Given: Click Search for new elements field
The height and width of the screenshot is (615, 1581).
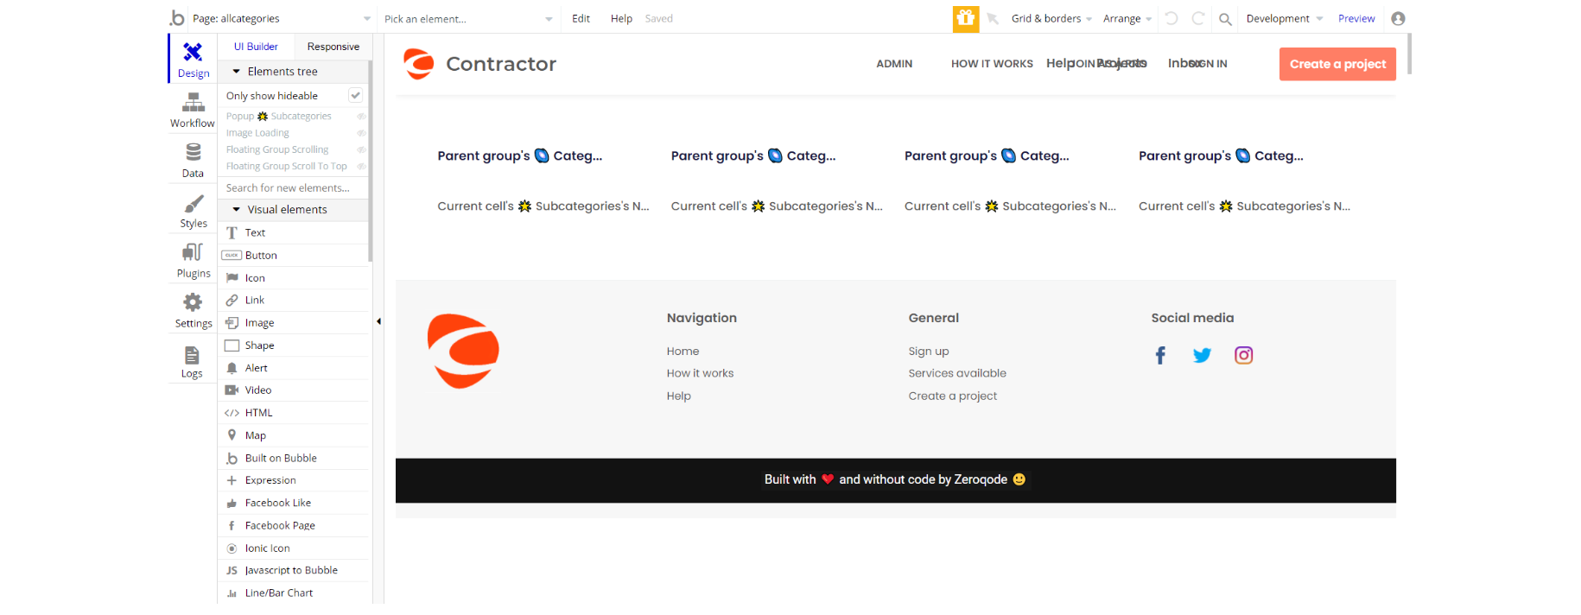Looking at the screenshot, I should click(x=295, y=187).
